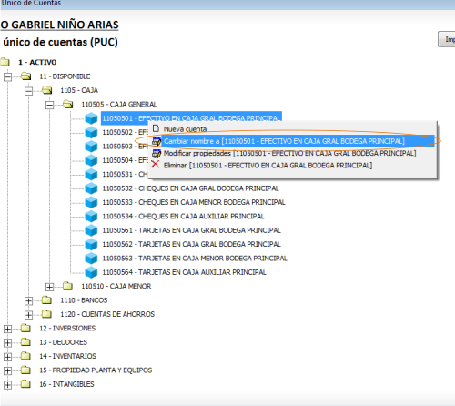Click the Nueva cuenta document icon
Image resolution: width=455 pixels, height=406 pixels.
point(156,128)
